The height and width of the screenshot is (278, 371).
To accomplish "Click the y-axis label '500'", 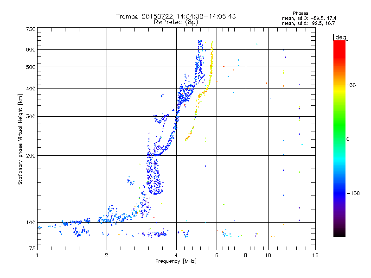I will point(31,67).
